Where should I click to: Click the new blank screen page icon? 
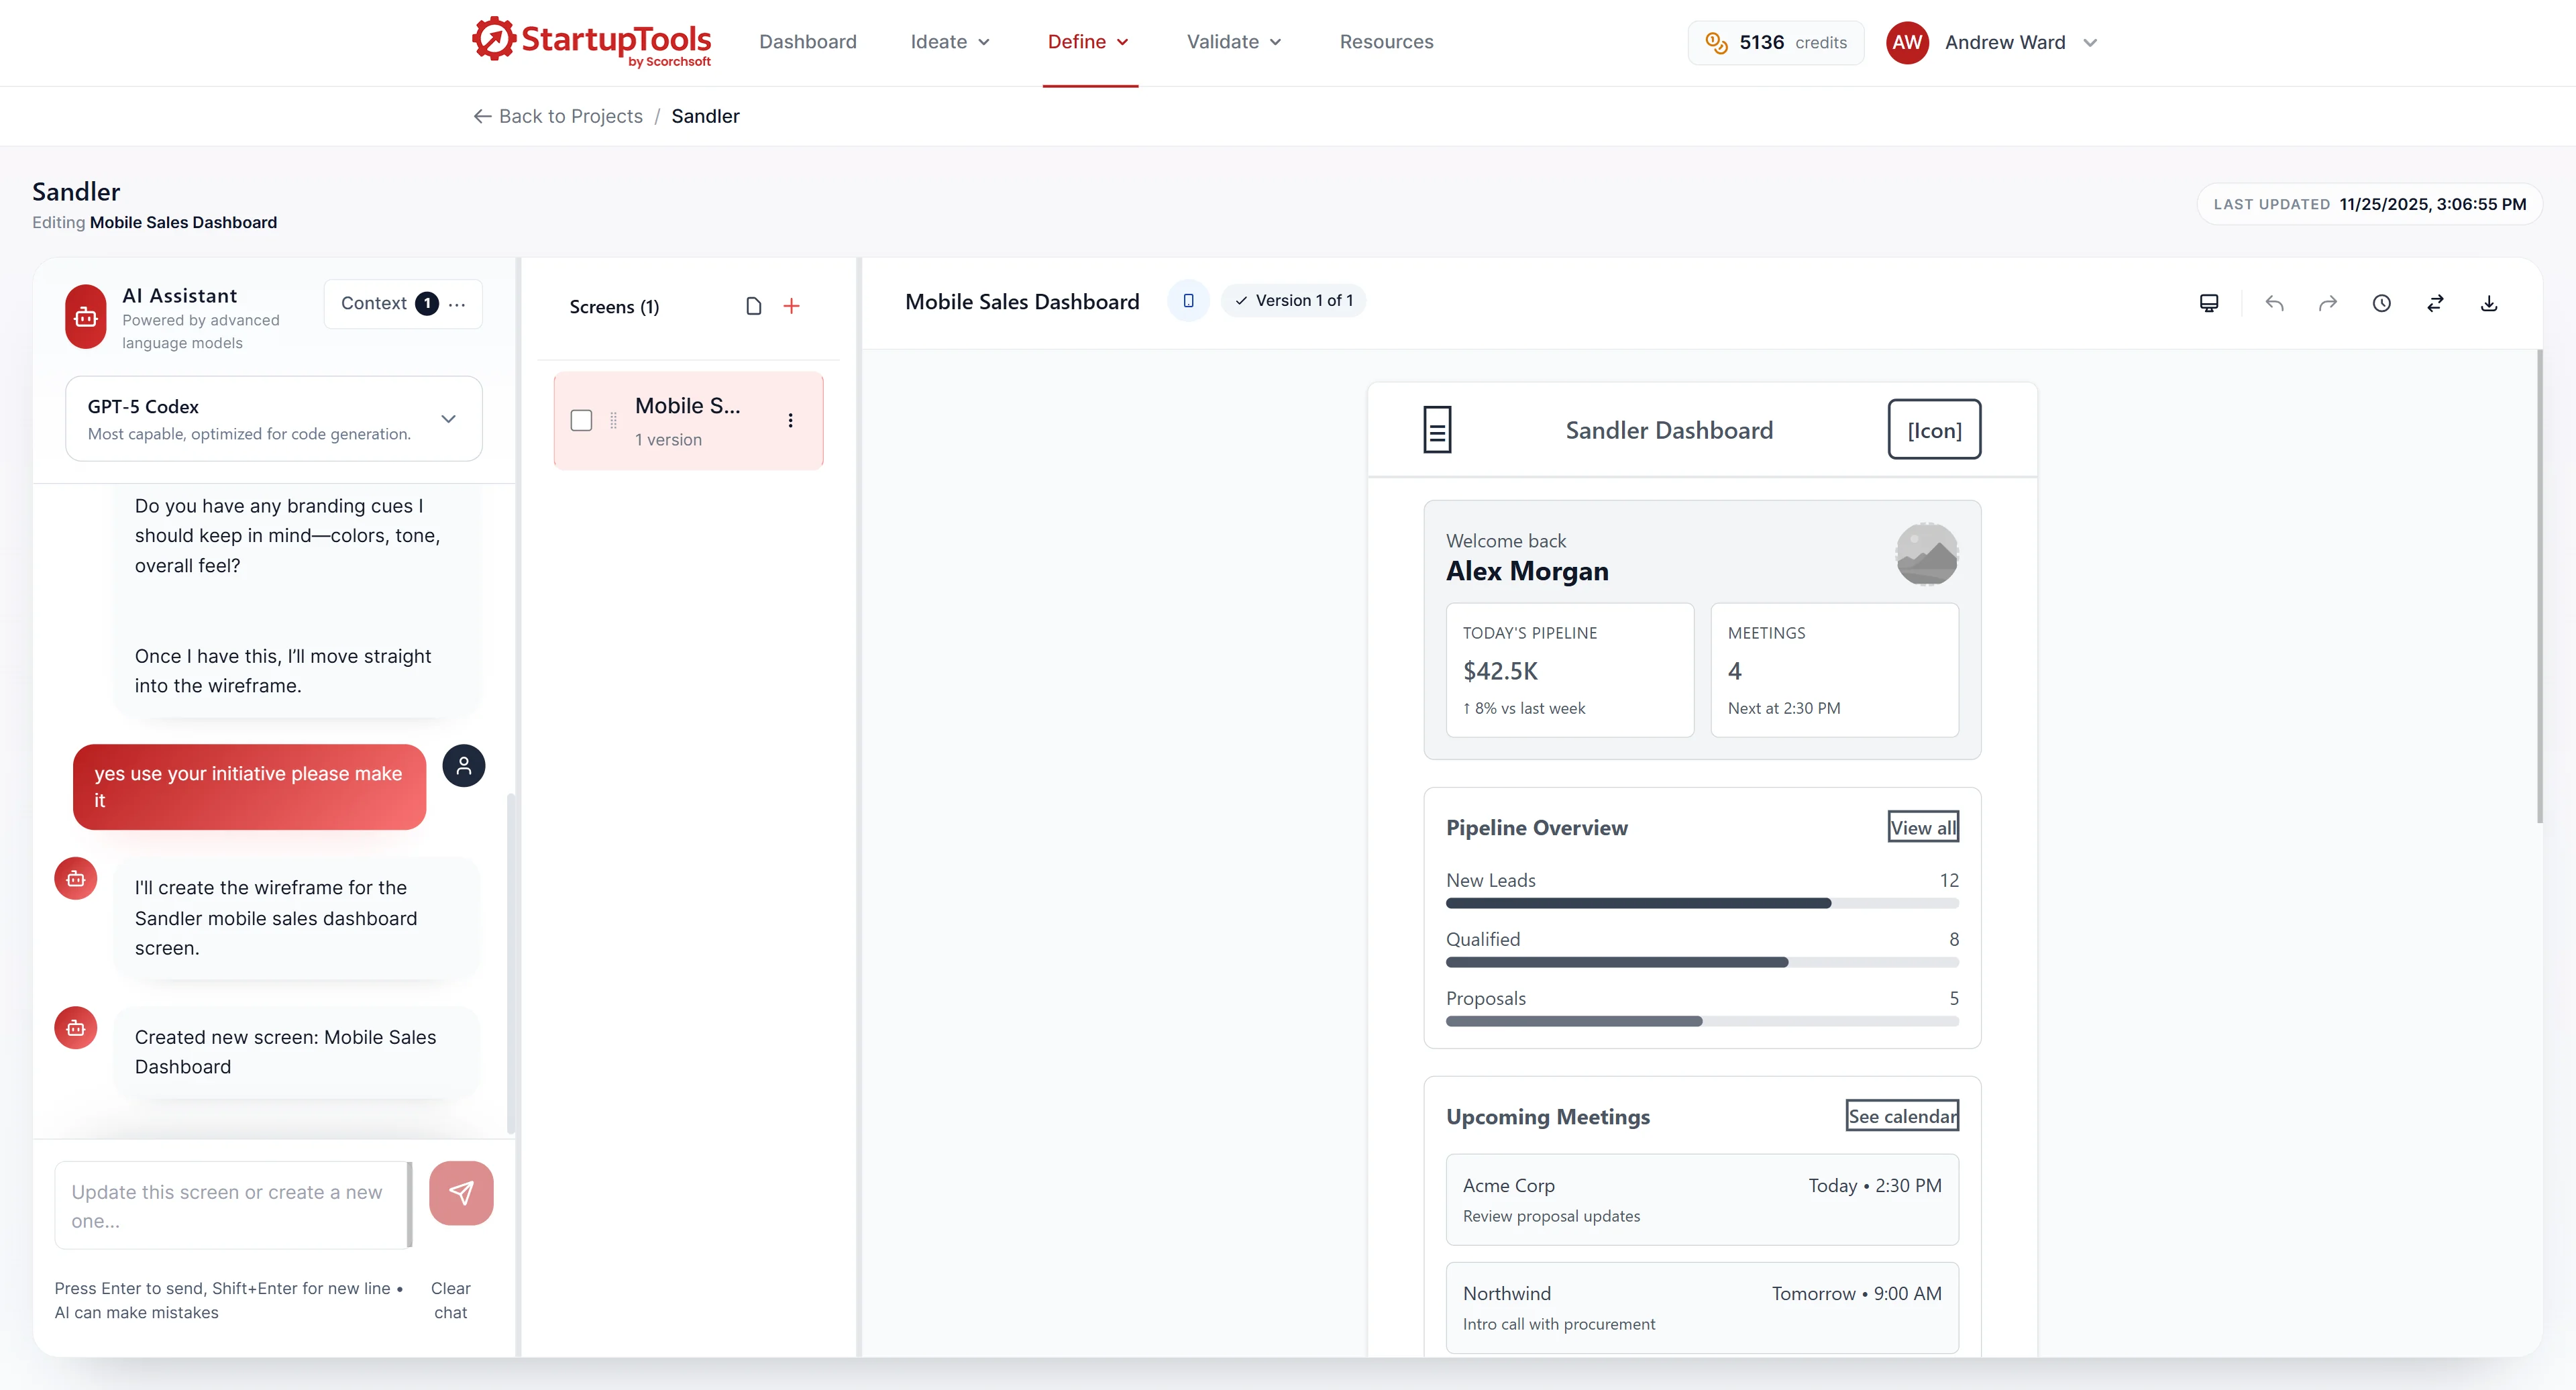[x=754, y=306]
